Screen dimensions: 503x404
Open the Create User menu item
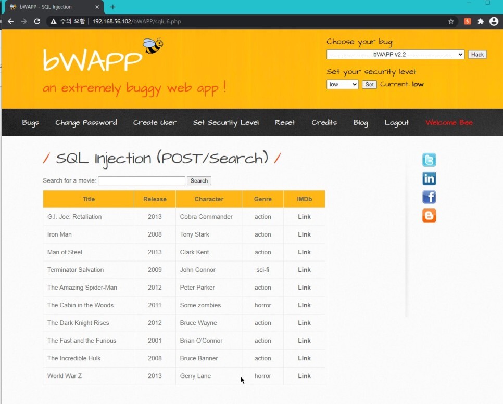tap(155, 122)
